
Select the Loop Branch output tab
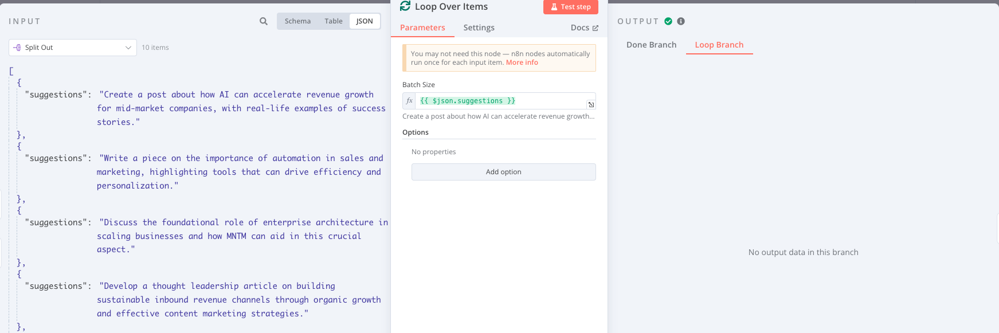click(x=719, y=45)
